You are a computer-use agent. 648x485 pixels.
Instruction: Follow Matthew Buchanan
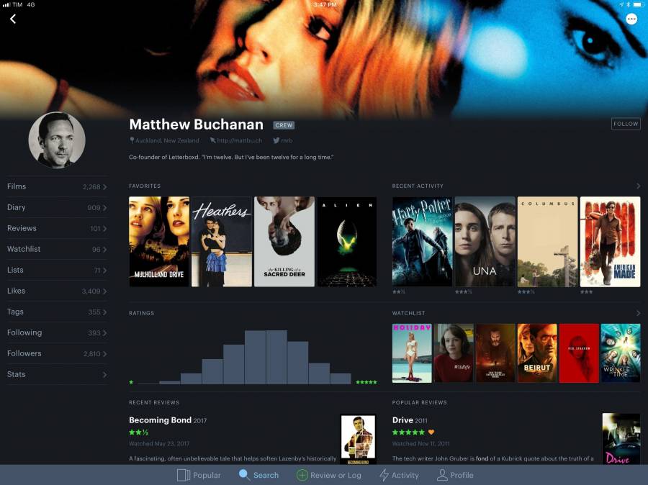(x=626, y=124)
